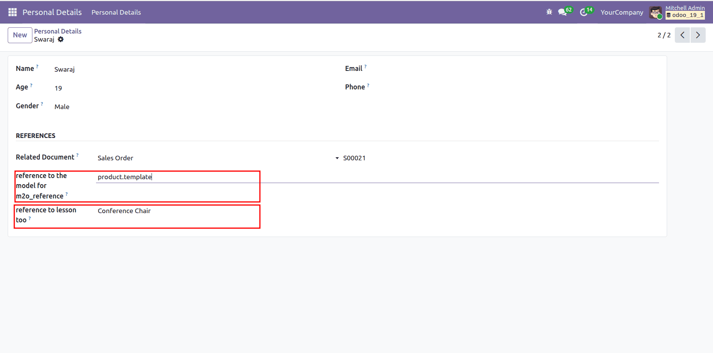Click the Mitchell Admin avatar picture
This screenshot has width=713, height=353.
click(655, 12)
